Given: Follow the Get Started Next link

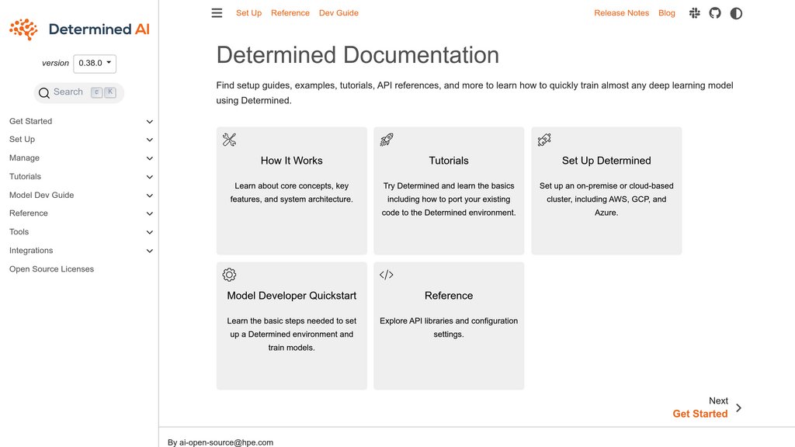Looking at the screenshot, I should [x=700, y=414].
